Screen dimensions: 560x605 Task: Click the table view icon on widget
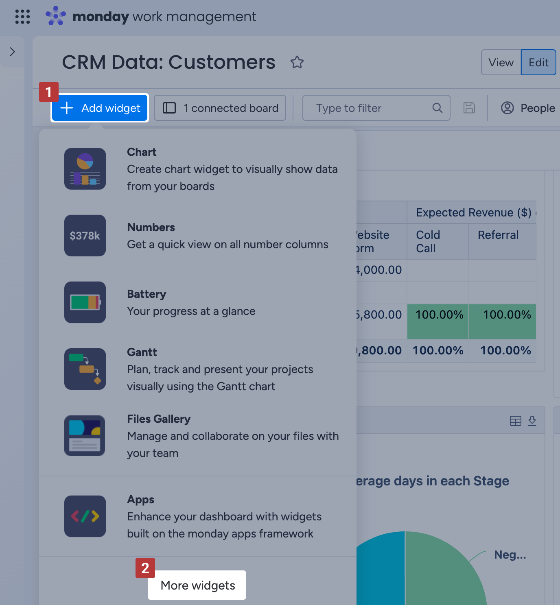516,421
